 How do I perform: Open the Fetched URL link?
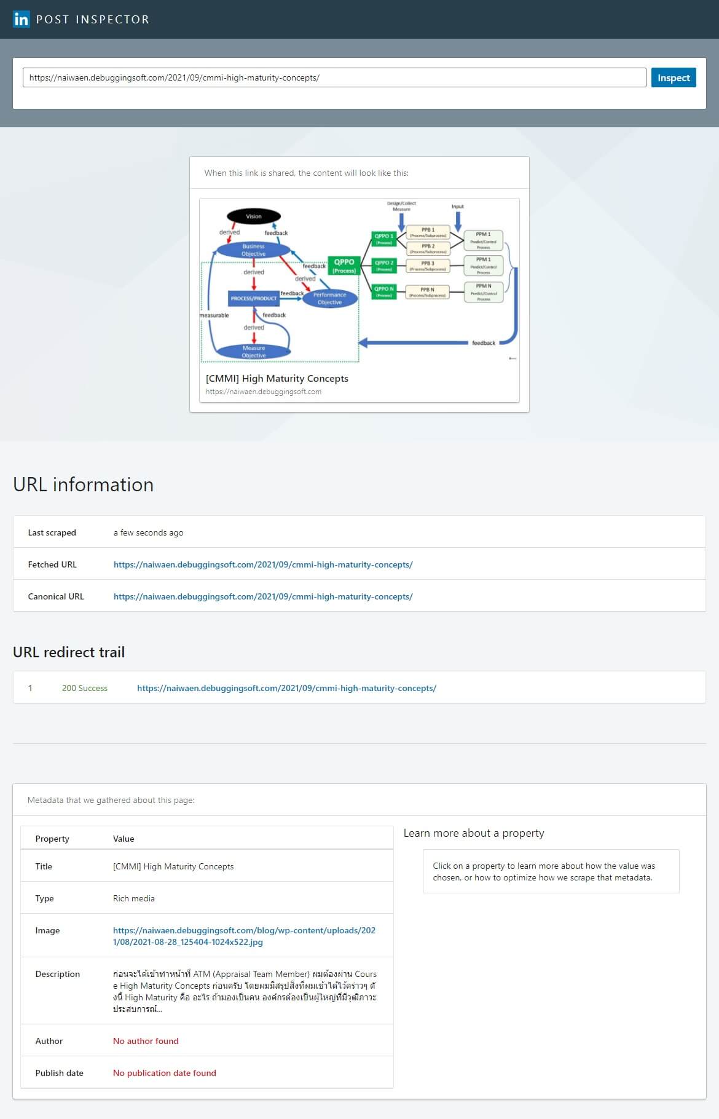(x=263, y=564)
